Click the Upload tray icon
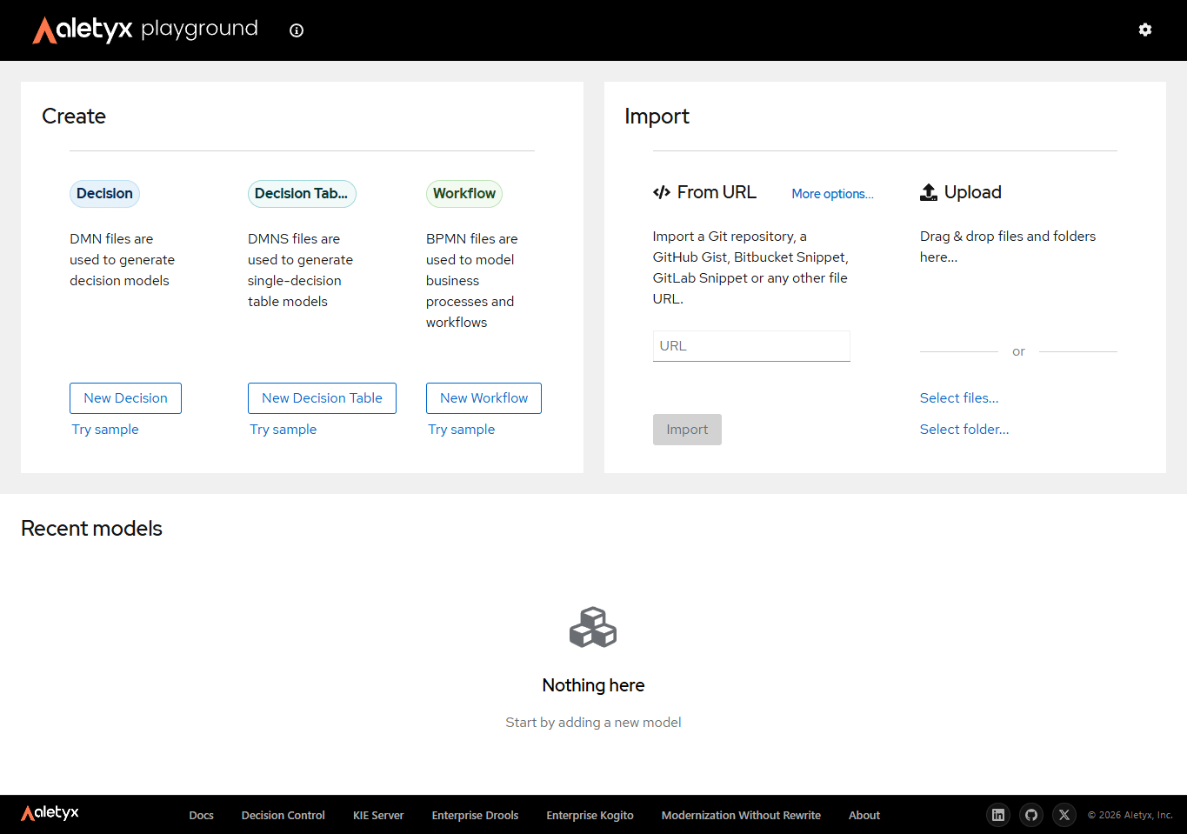This screenshot has height=834, width=1187. click(x=929, y=192)
